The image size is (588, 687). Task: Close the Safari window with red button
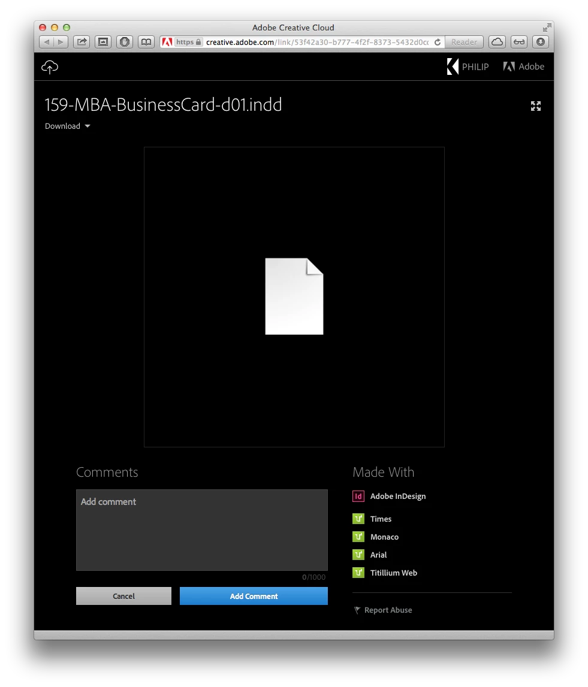pos(43,28)
